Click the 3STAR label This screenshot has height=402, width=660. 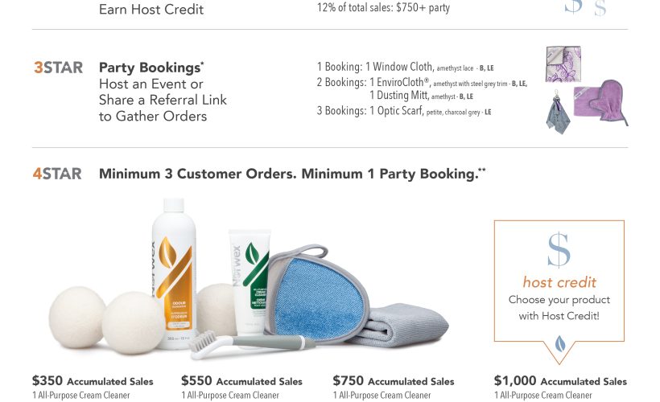[x=58, y=68]
